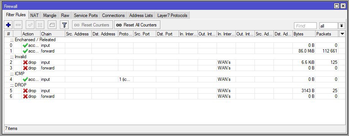Image resolution: width=349 pixels, height=136 pixels.
Task: Click green accept icon in rule 4
Action: (25, 79)
